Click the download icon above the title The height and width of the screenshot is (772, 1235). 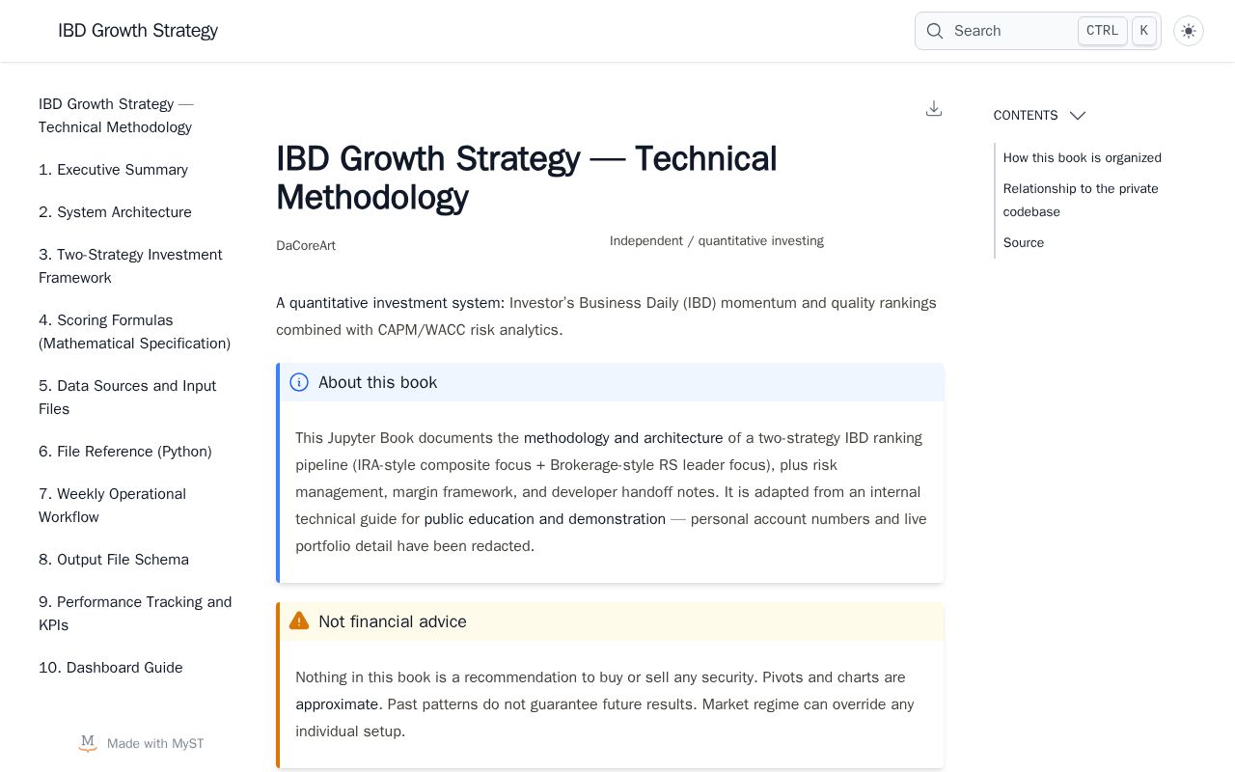pyautogui.click(x=933, y=108)
